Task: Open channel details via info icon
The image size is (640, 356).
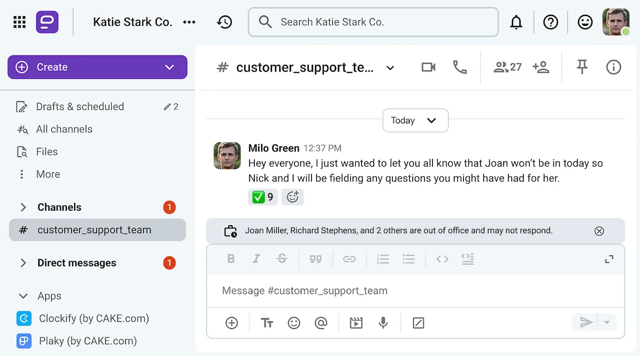Action: pyautogui.click(x=613, y=67)
